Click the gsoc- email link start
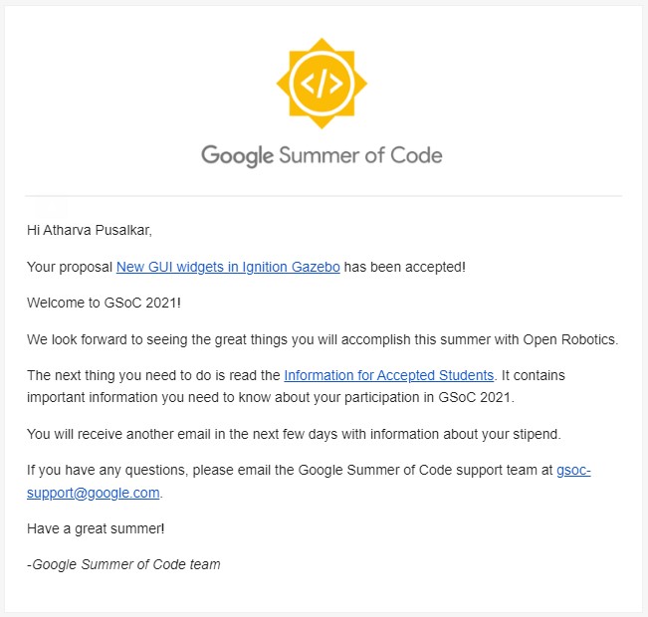This screenshot has width=648, height=617. tap(573, 470)
